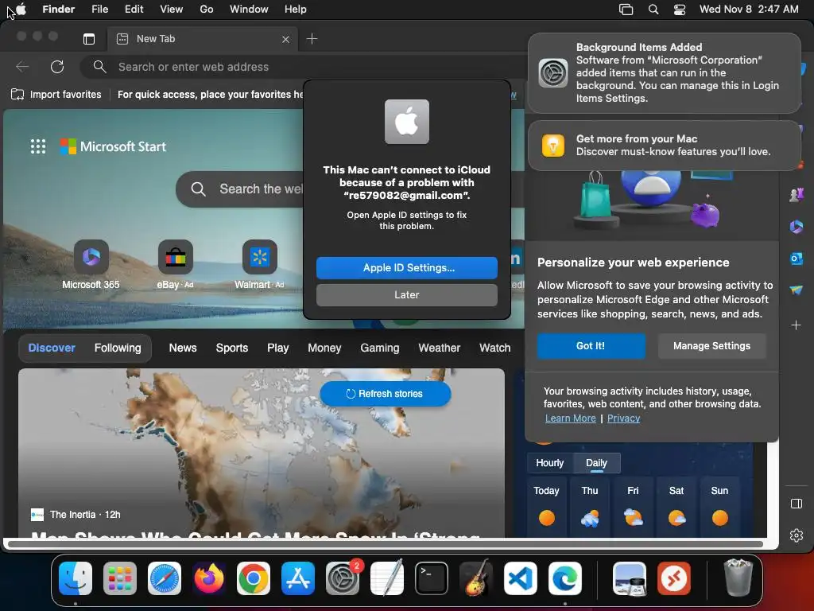Open Launchpad from the Dock
The image size is (814, 611).
120,578
